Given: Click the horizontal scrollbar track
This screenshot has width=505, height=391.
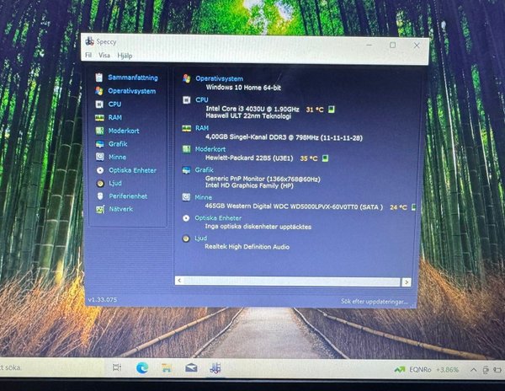Looking at the screenshot, I should 292,281.
